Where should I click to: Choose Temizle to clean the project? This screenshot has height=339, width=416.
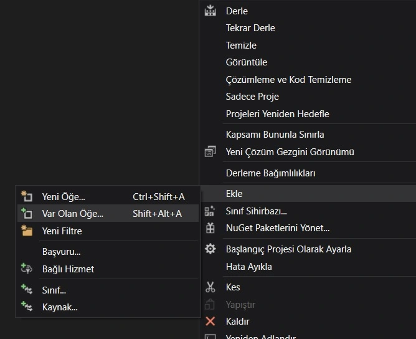[x=241, y=45]
